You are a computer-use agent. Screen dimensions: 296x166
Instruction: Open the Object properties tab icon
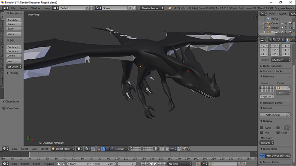point(288,39)
